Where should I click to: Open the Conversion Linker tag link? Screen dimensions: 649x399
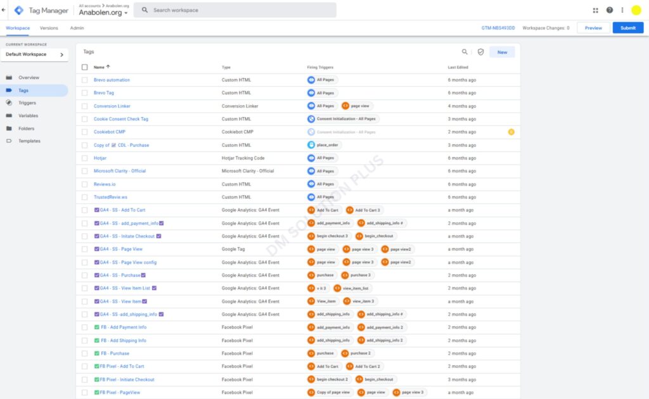click(112, 106)
